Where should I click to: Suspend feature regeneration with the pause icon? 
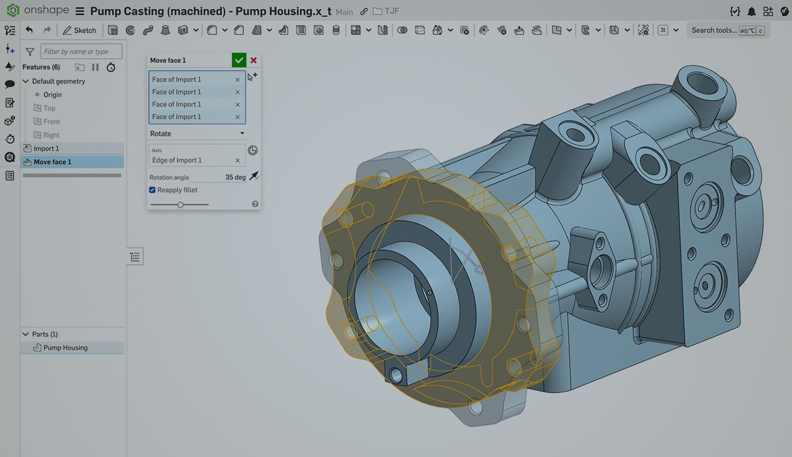tap(96, 67)
